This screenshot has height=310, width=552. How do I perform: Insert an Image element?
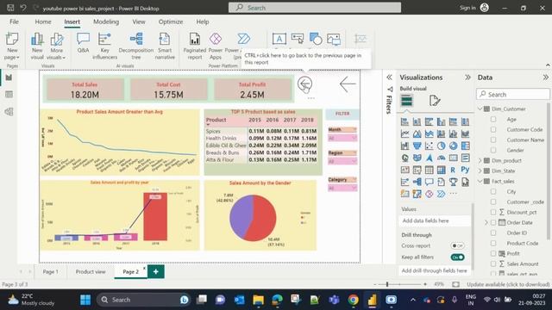click(x=334, y=39)
